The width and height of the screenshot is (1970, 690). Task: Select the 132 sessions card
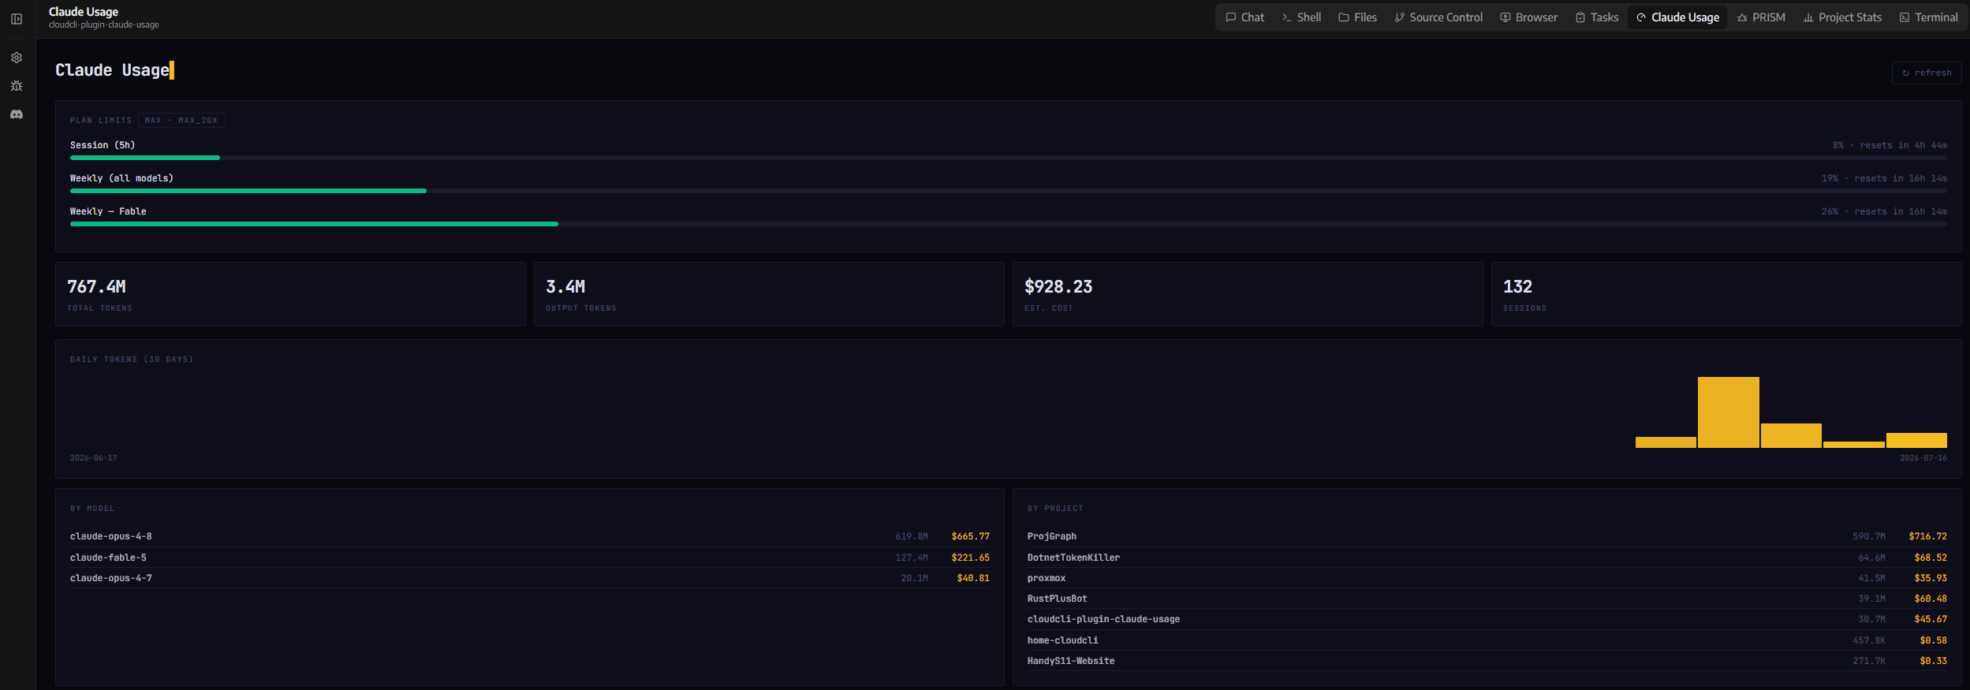tap(1726, 294)
